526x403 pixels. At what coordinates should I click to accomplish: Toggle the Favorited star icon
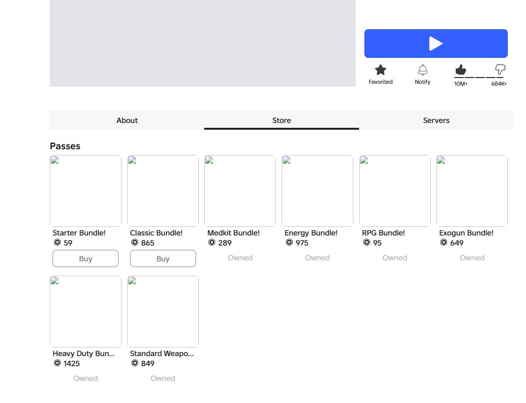381,70
